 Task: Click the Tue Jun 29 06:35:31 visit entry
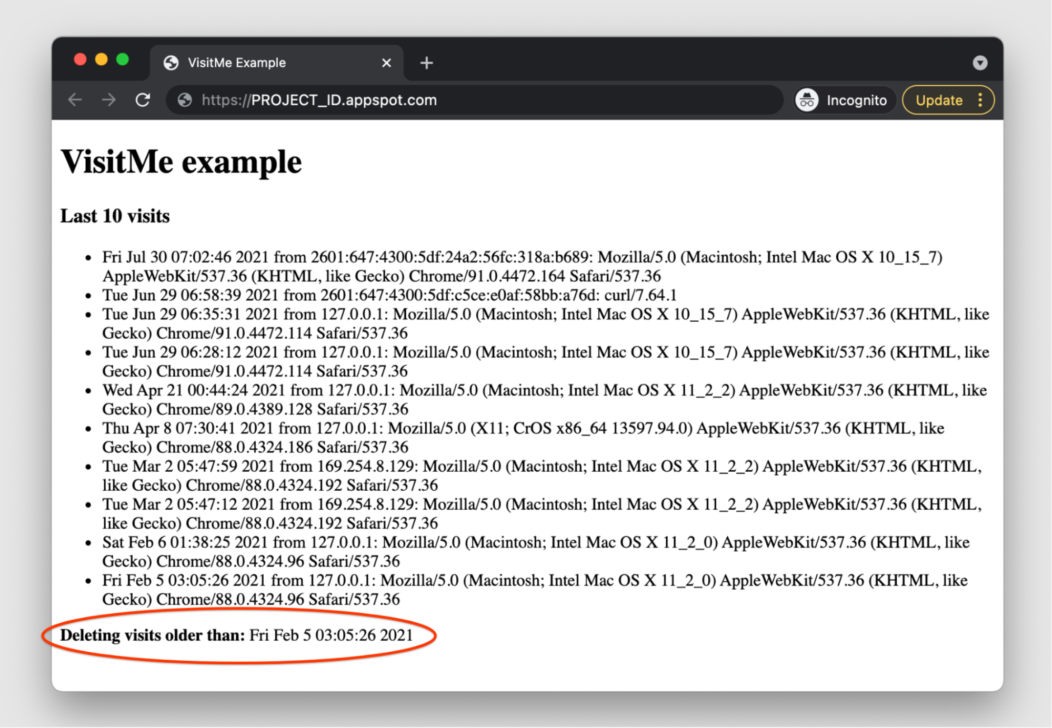(546, 323)
